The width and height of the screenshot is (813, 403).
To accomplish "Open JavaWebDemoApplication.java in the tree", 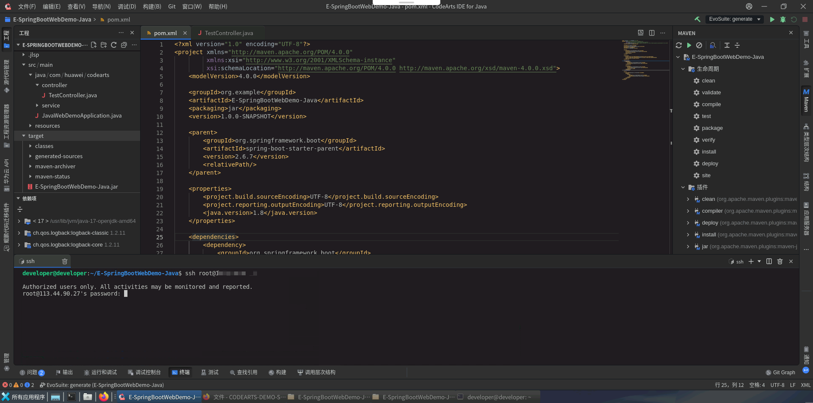I will pos(81,115).
